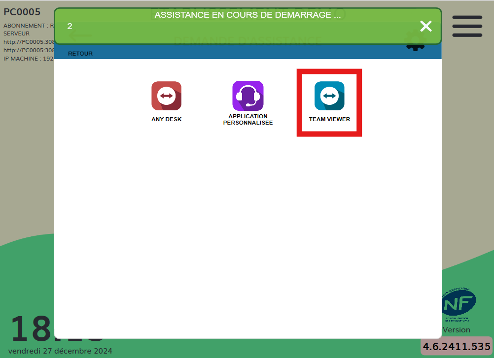494x358 pixels.
Task: Click the SERVEUR label in the info panel
Action: [16, 33]
